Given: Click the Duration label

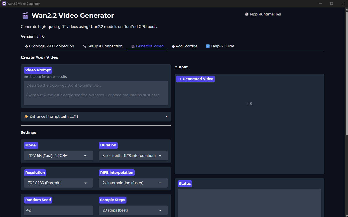Looking at the screenshot, I should click(x=108, y=145).
